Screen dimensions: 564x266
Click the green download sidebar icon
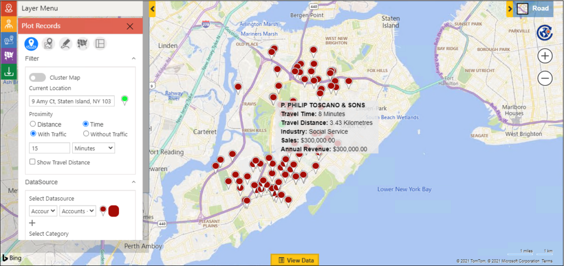pyautogui.click(x=9, y=71)
